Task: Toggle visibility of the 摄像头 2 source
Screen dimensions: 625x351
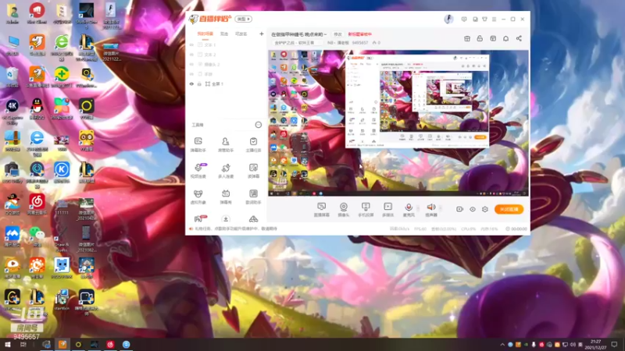Action: tap(191, 65)
